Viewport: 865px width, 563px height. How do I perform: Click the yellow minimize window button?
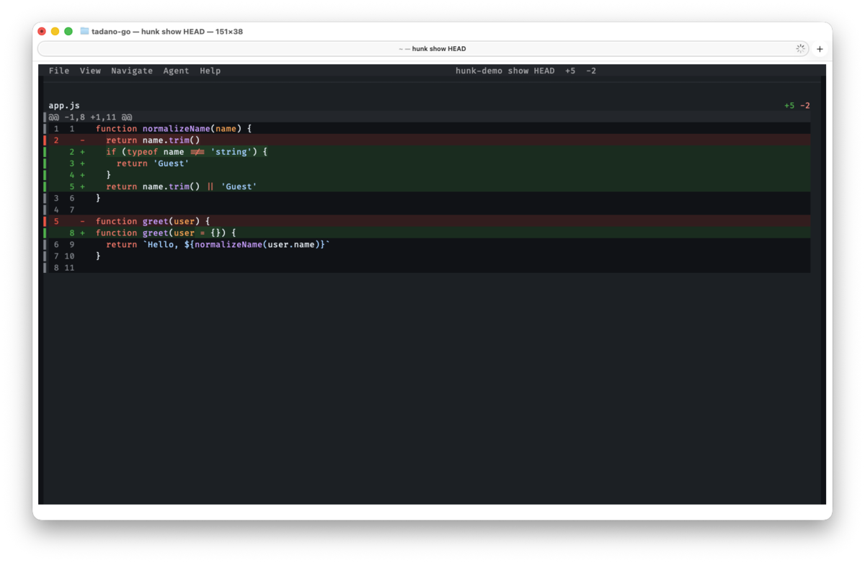point(55,32)
